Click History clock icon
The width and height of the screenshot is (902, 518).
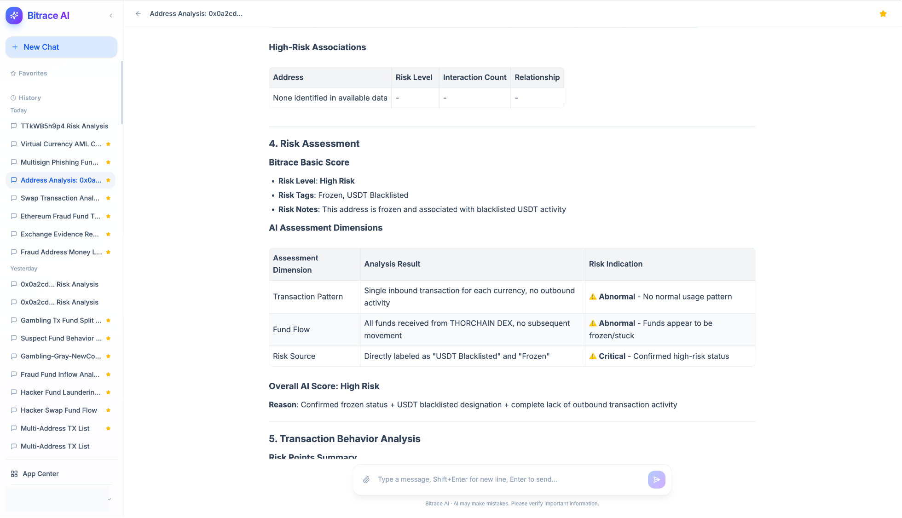tap(13, 98)
